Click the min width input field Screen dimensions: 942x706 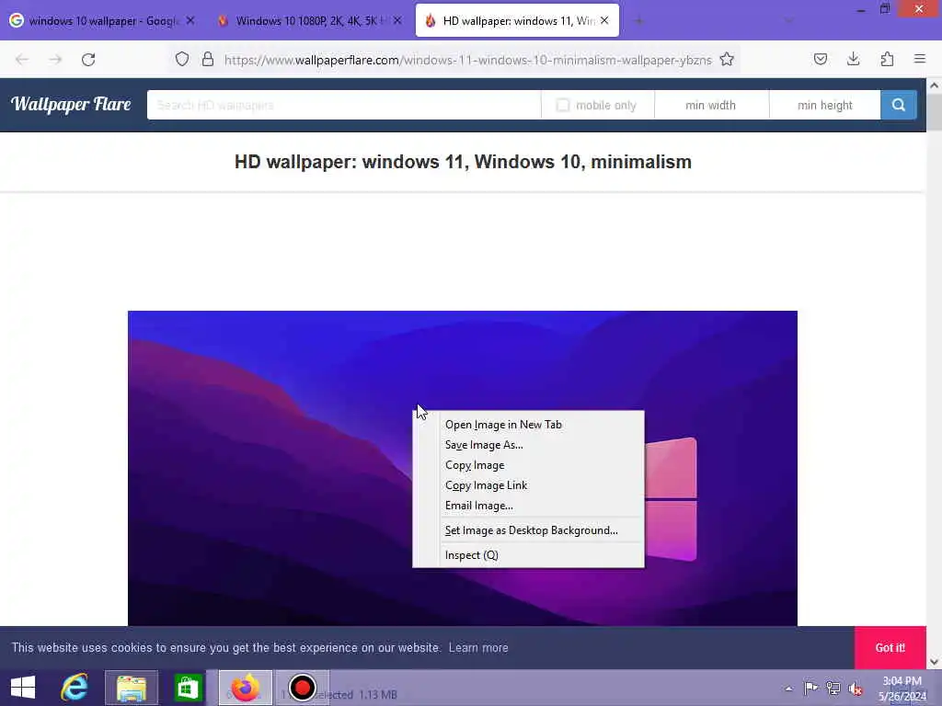point(711,105)
